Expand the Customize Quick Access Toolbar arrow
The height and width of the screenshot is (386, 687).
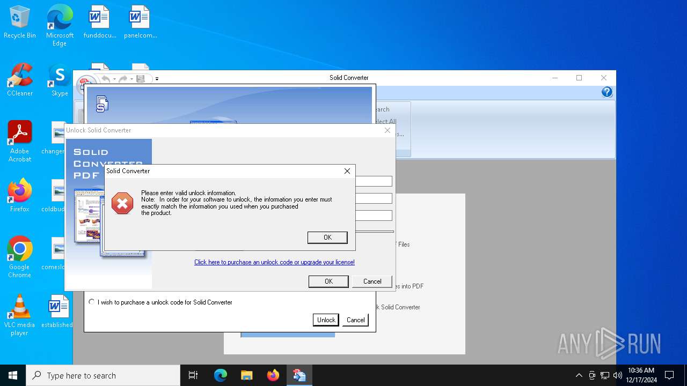[x=156, y=79]
